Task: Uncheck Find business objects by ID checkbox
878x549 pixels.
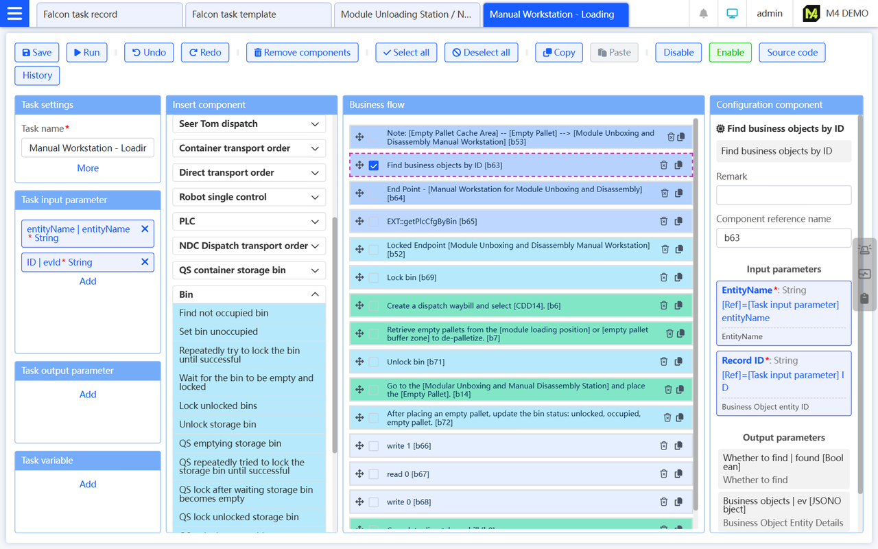Action: pyautogui.click(x=374, y=165)
